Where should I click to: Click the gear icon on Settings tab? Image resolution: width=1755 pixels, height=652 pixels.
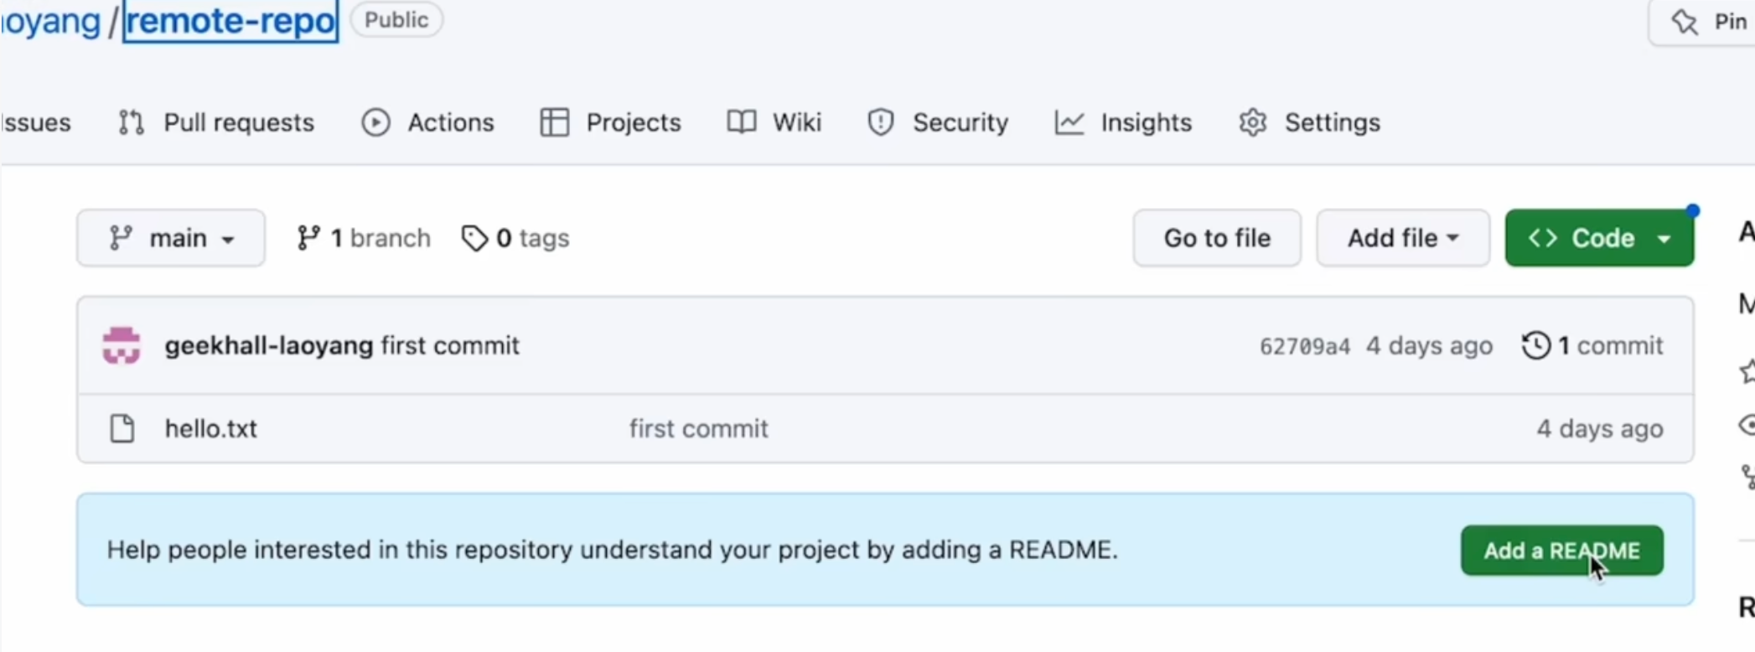1252,122
